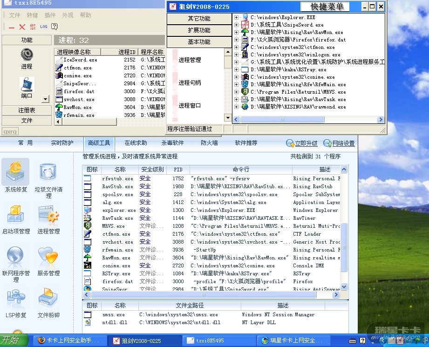Click 网络设置 network settings icon
429x347 pixels.
point(327,143)
